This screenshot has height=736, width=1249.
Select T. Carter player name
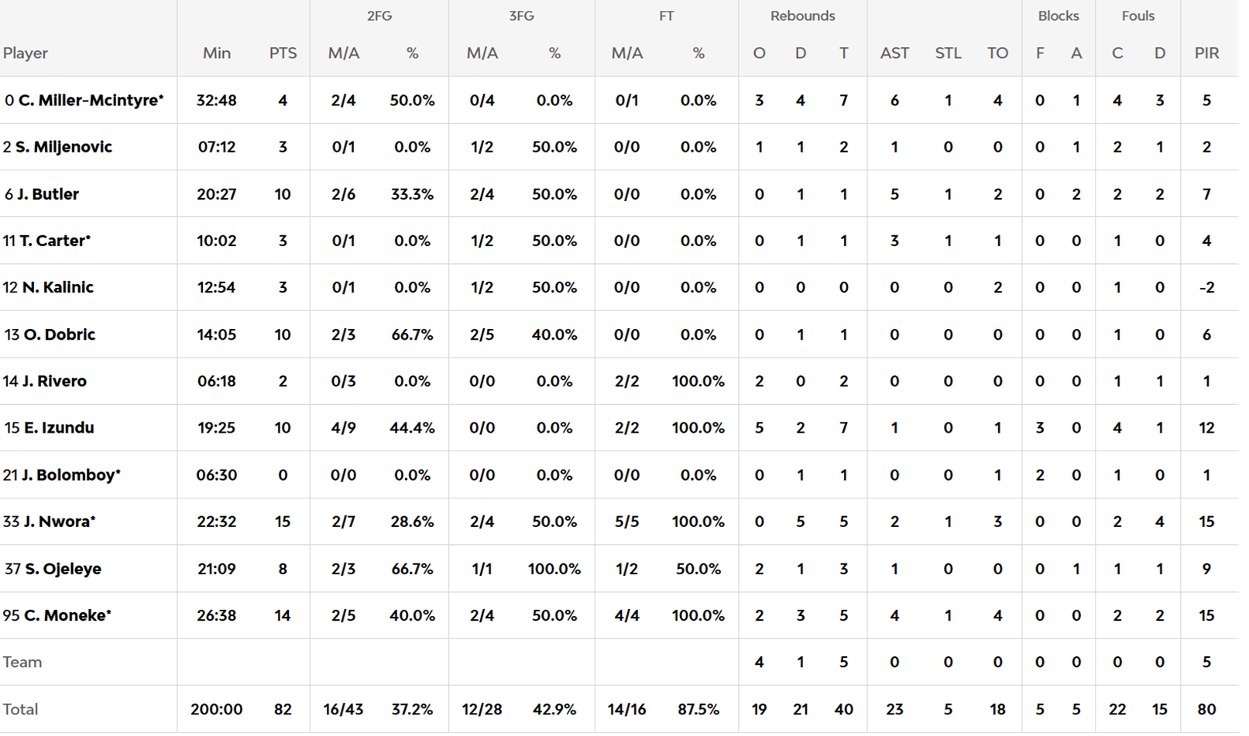click(x=54, y=241)
